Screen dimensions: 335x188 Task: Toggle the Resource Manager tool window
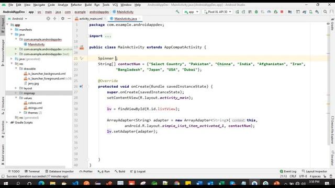[3, 53]
